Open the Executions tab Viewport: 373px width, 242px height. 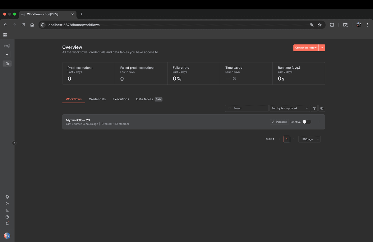pyautogui.click(x=121, y=99)
